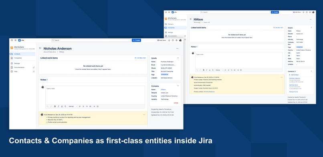Click Ask Rovo in Nicholas Anderson window

[162, 40]
